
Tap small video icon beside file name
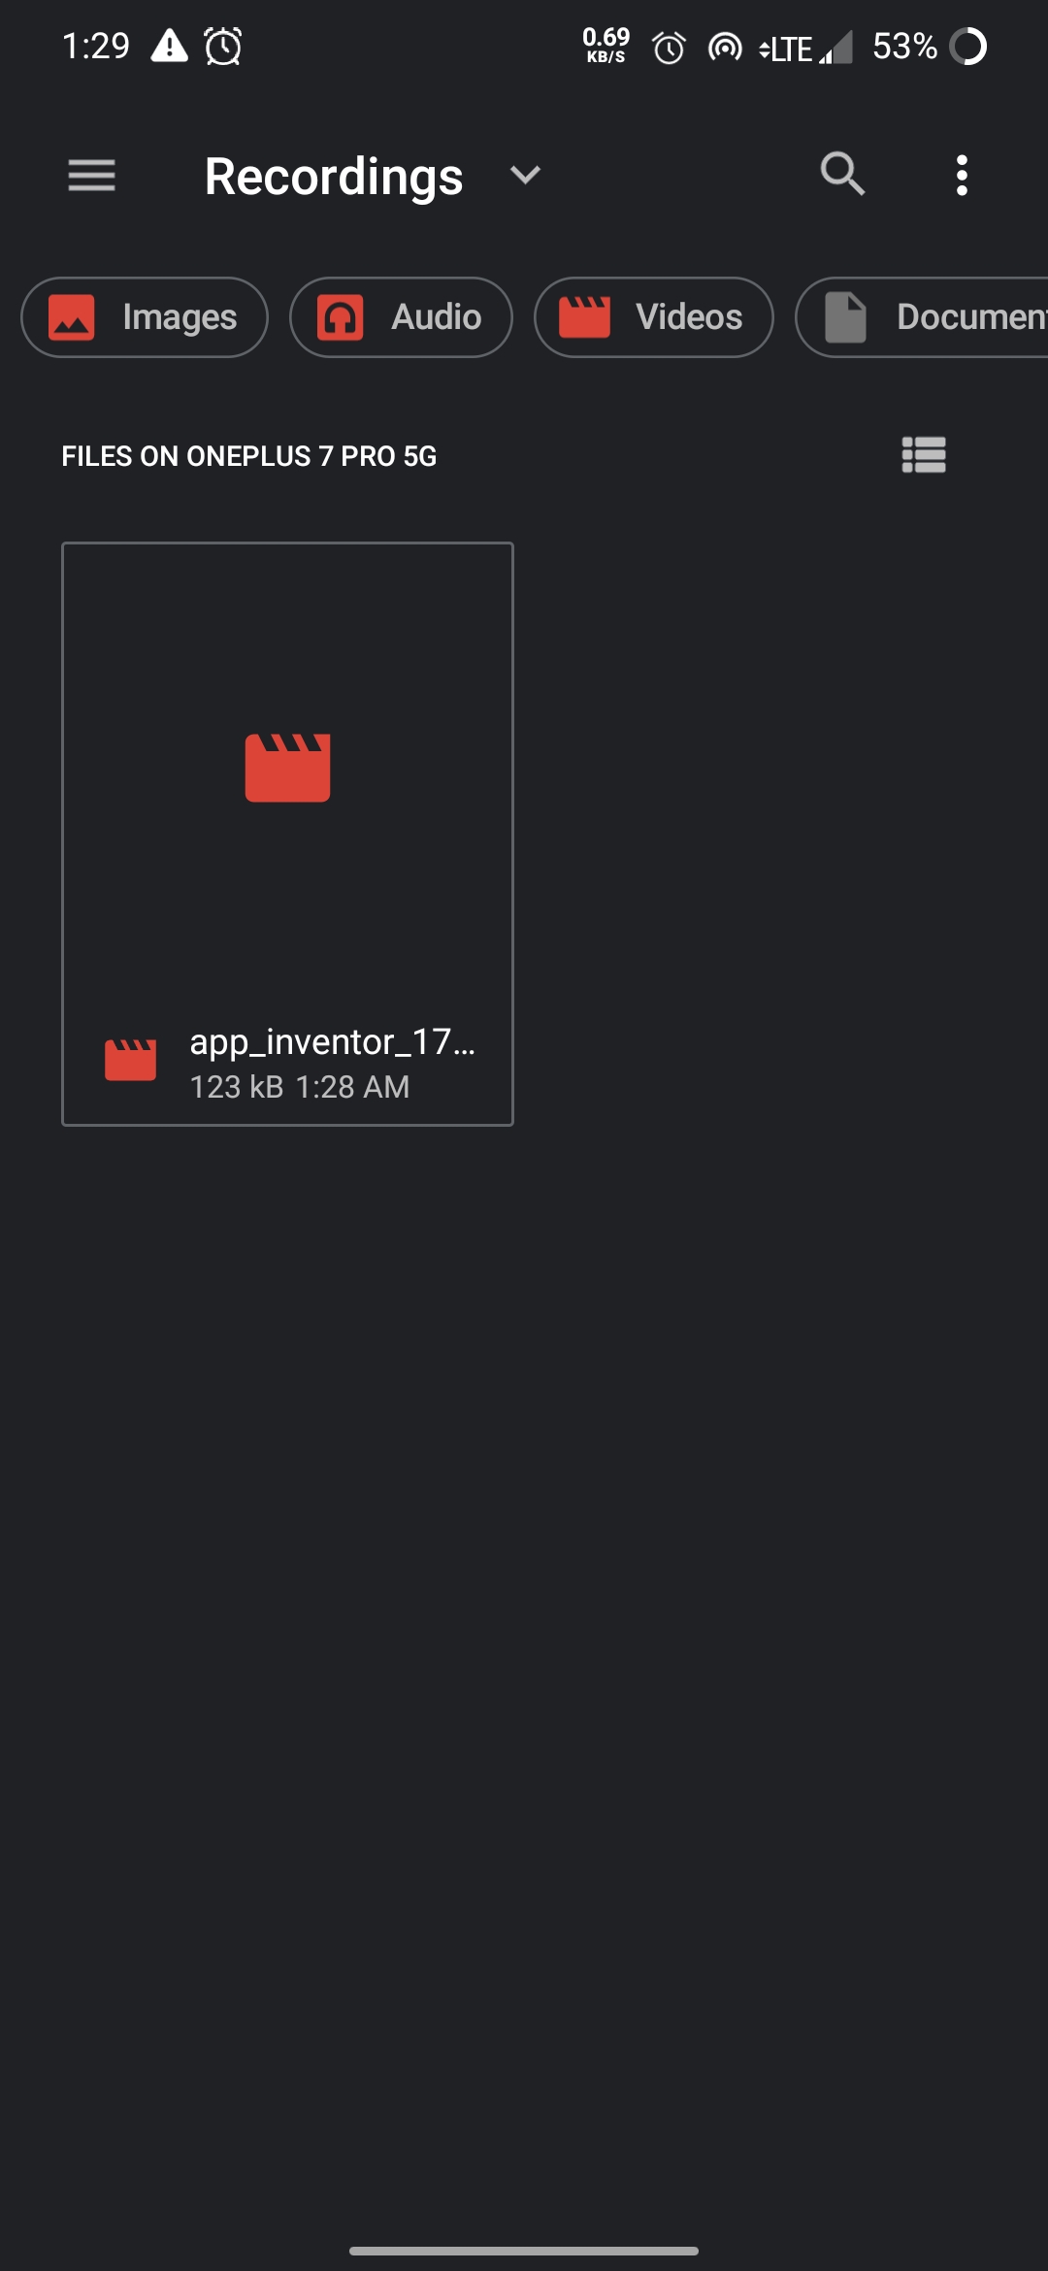[x=130, y=1060]
